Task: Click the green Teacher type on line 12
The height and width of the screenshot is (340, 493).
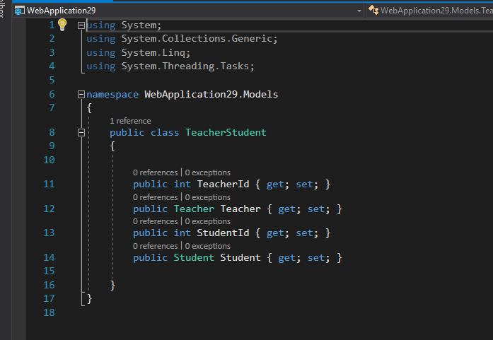Action: click(194, 209)
